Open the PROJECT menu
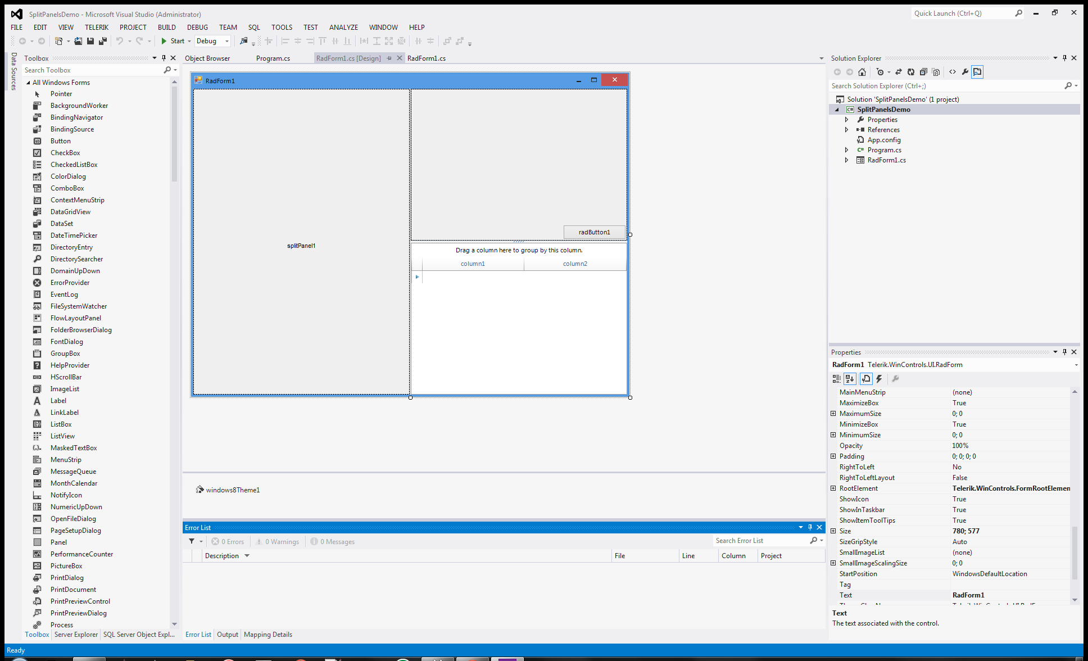 [x=133, y=27]
